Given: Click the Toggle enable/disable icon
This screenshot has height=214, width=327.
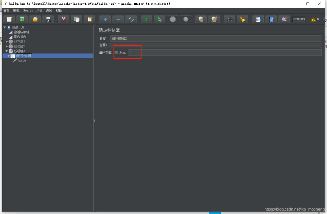Looking at the screenshot, I should pyautogui.click(x=131, y=19).
